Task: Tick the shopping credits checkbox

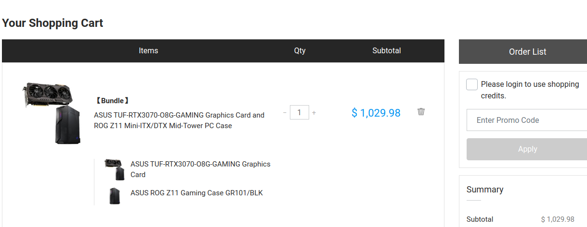Action: pos(472,84)
